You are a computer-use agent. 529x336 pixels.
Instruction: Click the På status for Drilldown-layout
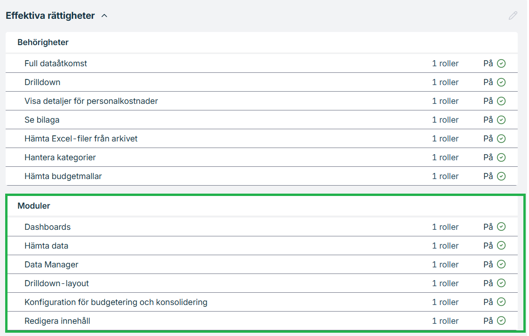coord(488,283)
